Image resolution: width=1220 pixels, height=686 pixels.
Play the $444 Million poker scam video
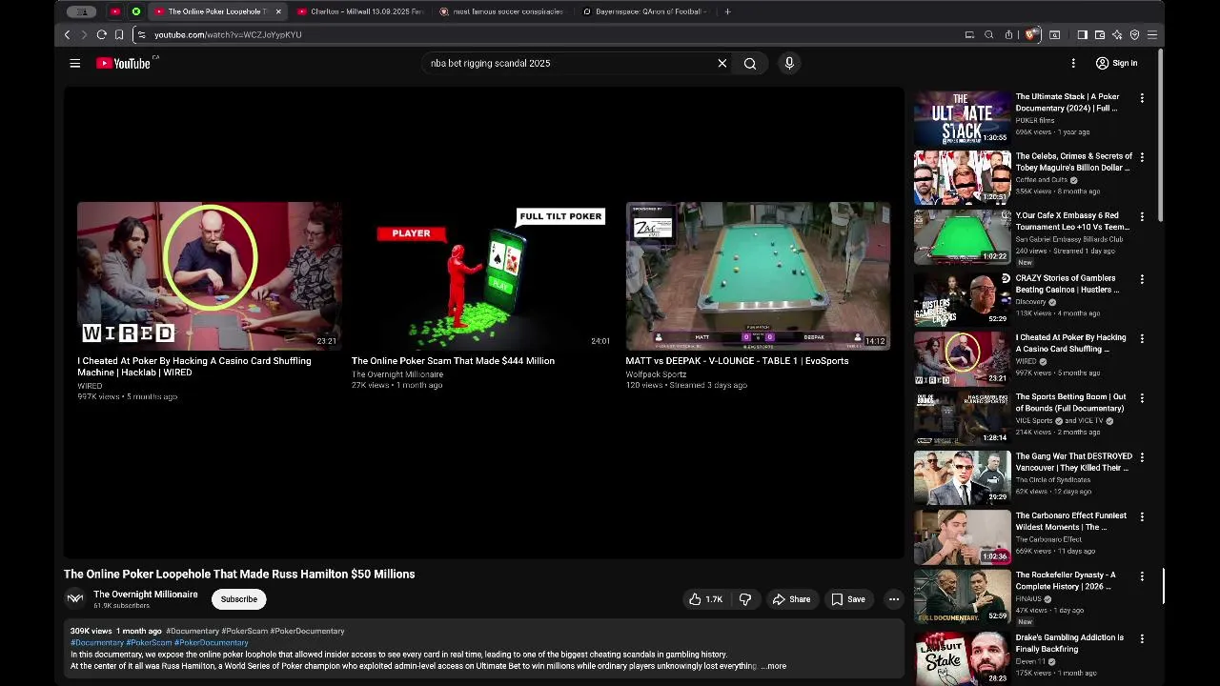(x=483, y=275)
